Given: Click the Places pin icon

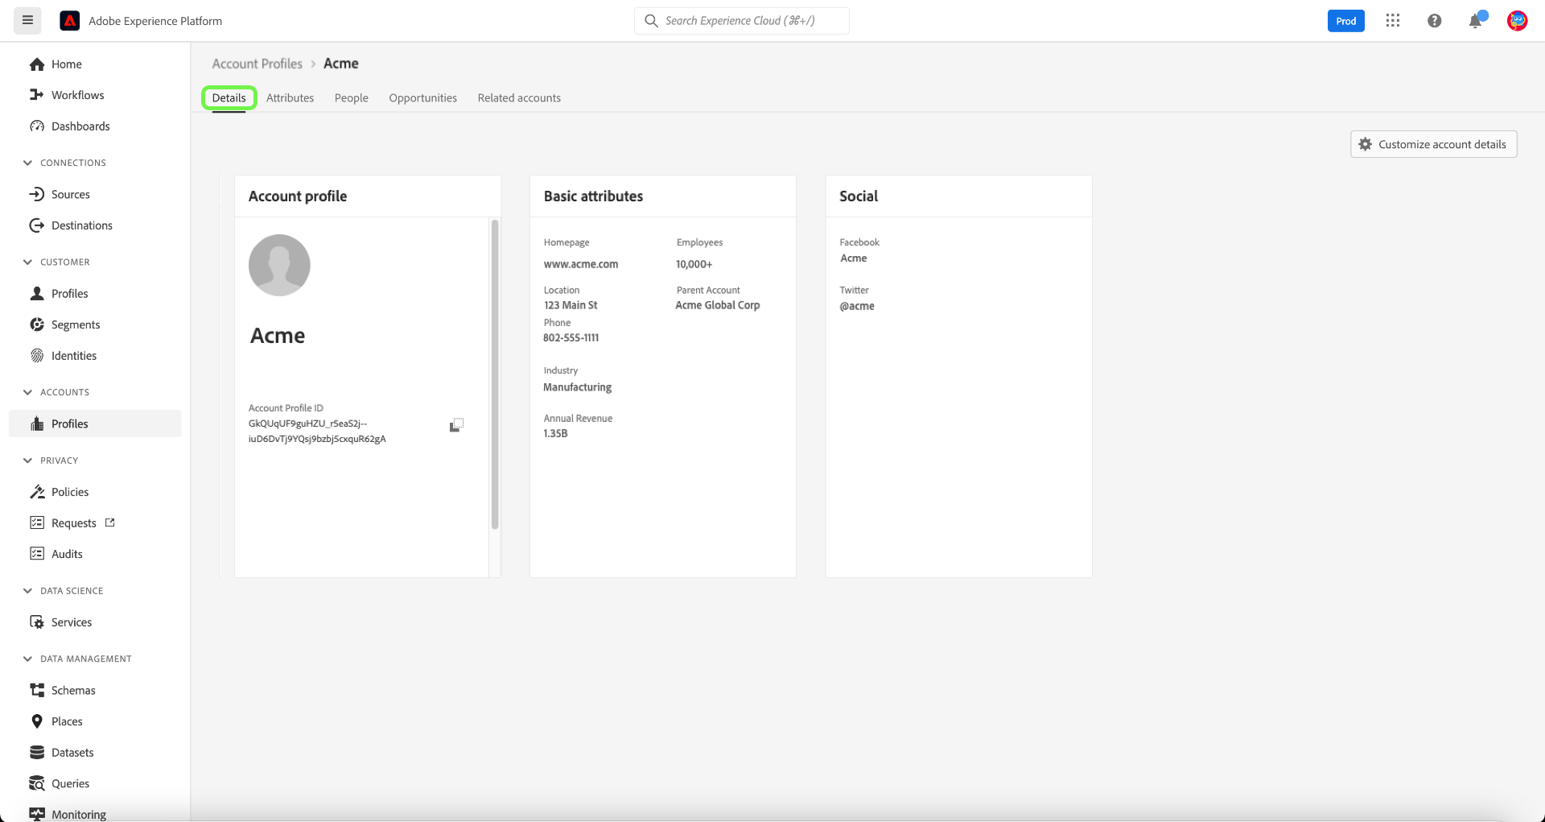Looking at the screenshot, I should pyautogui.click(x=37, y=721).
